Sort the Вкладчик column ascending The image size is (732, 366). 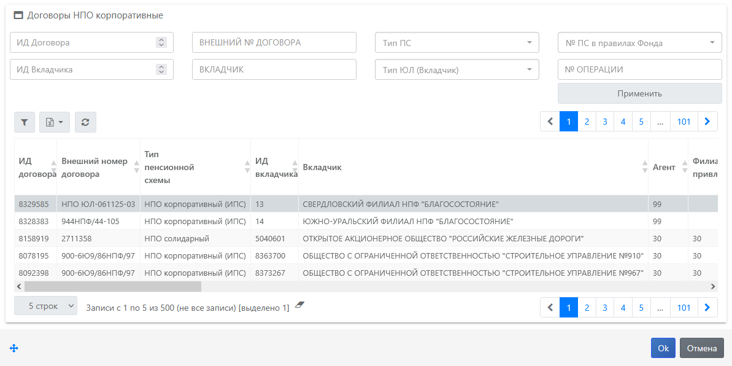tap(645, 163)
